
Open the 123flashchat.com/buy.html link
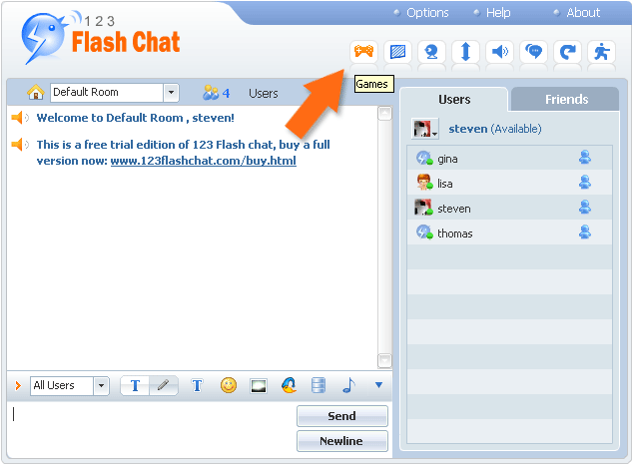(x=203, y=161)
